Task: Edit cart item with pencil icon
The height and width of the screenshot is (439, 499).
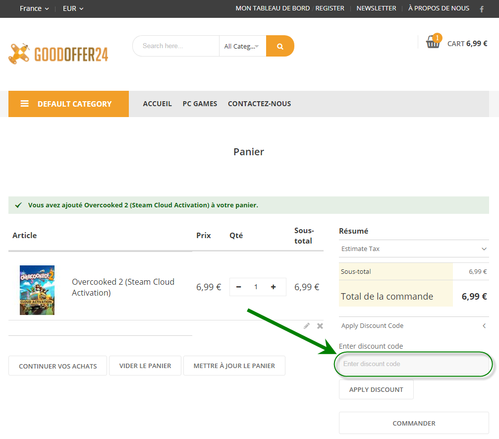Action: 306,325
